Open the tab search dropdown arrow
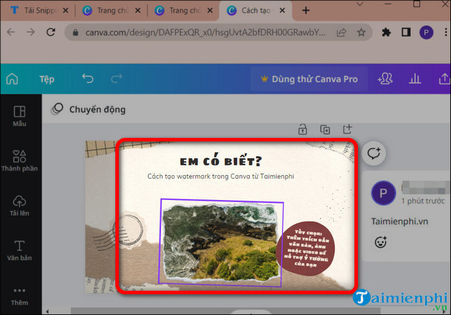The image size is (451, 315). click(360, 4)
